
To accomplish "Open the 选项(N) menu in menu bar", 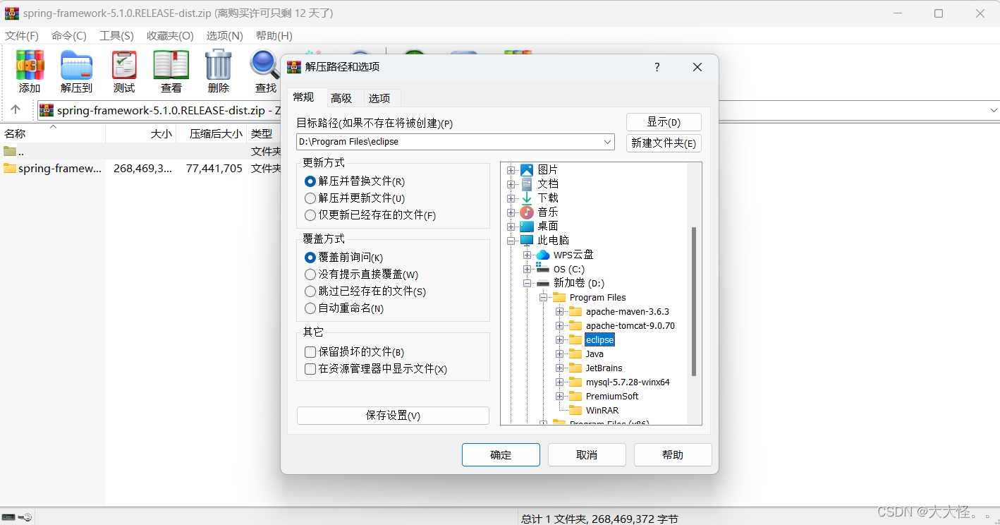I will (224, 35).
